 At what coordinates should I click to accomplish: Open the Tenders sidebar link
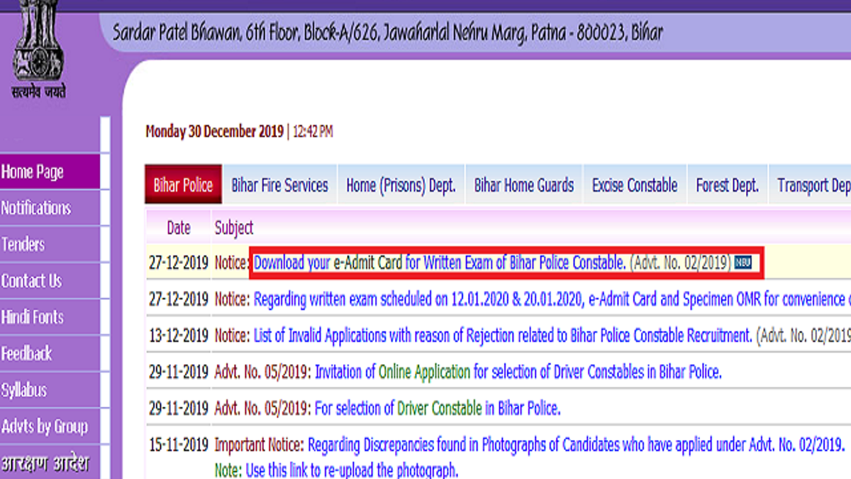tap(23, 245)
